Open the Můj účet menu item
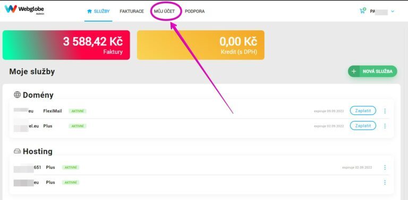 [x=165, y=12]
